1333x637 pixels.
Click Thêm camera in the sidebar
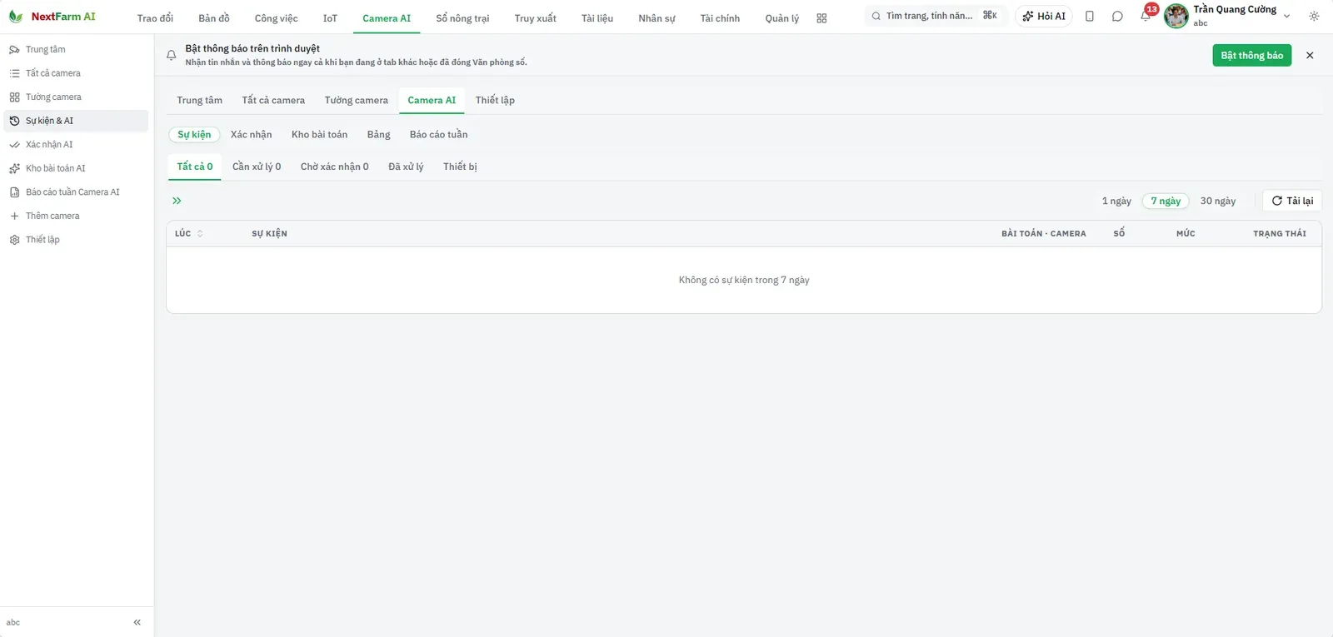coord(76,216)
